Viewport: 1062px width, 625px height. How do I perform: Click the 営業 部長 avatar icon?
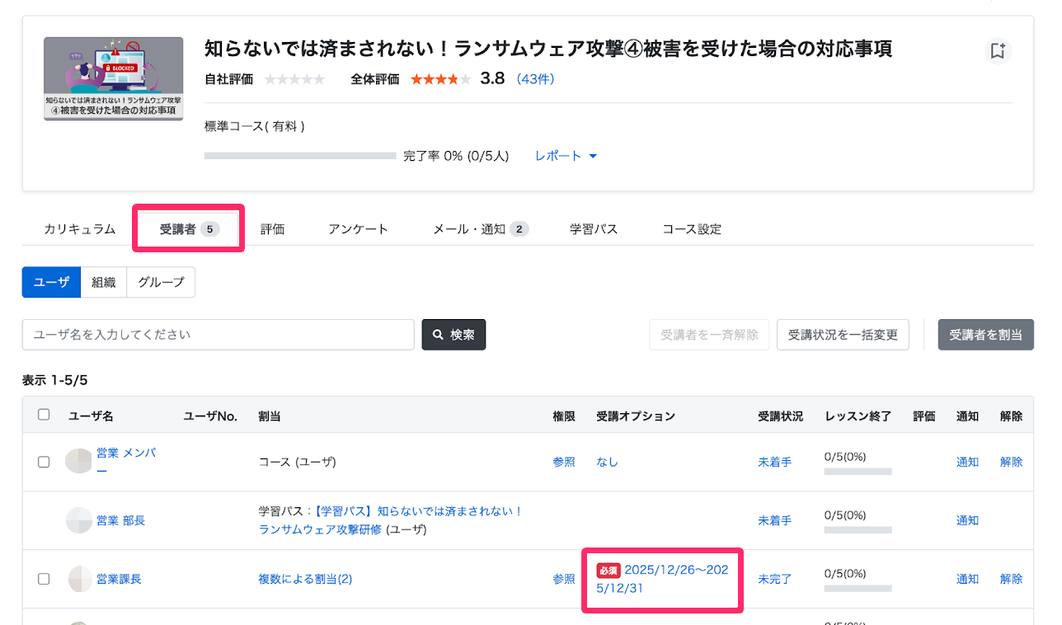(78, 520)
